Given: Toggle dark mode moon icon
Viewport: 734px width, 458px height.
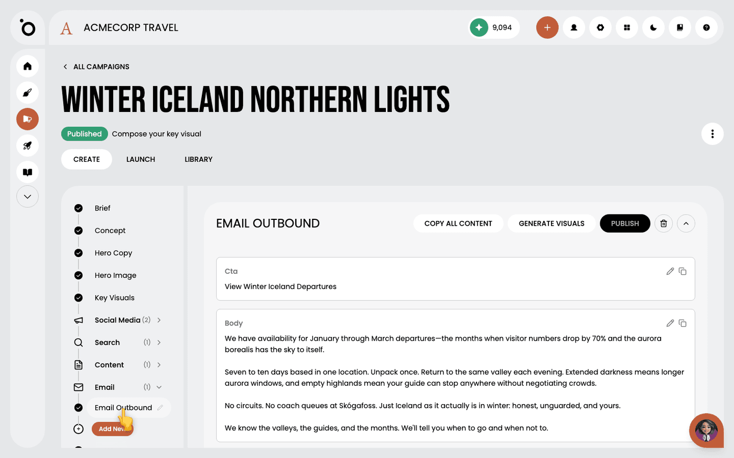Looking at the screenshot, I should [x=653, y=27].
